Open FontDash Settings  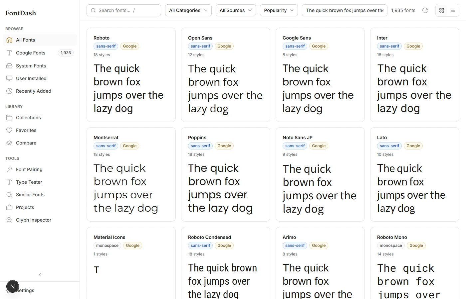(x=25, y=290)
